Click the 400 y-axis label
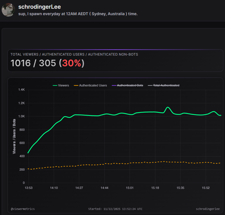225x215 pixels. [22, 156]
